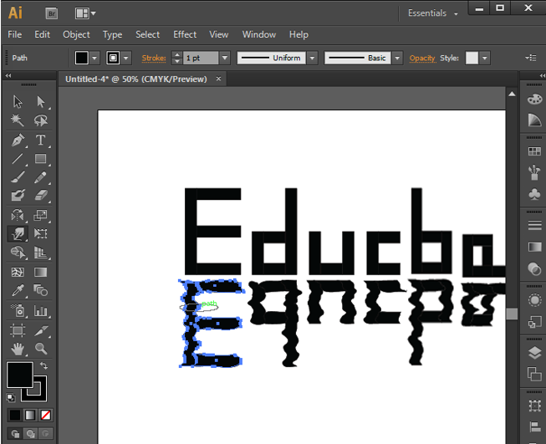Select the Slice tool
The image size is (546, 444).
click(x=41, y=330)
